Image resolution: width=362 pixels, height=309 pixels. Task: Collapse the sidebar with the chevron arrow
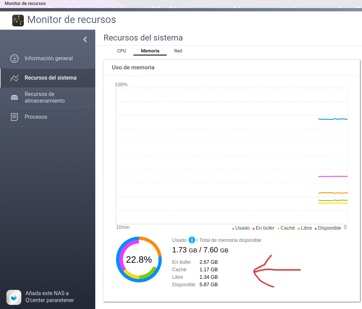point(85,39)
